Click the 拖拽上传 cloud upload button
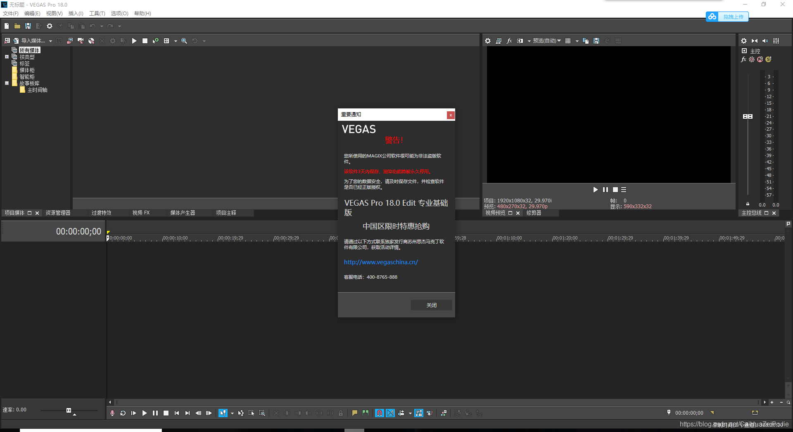Screen dimensions: 793x432 click(x=727, y=16)
